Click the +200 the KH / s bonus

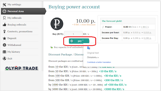coord(113,80)
